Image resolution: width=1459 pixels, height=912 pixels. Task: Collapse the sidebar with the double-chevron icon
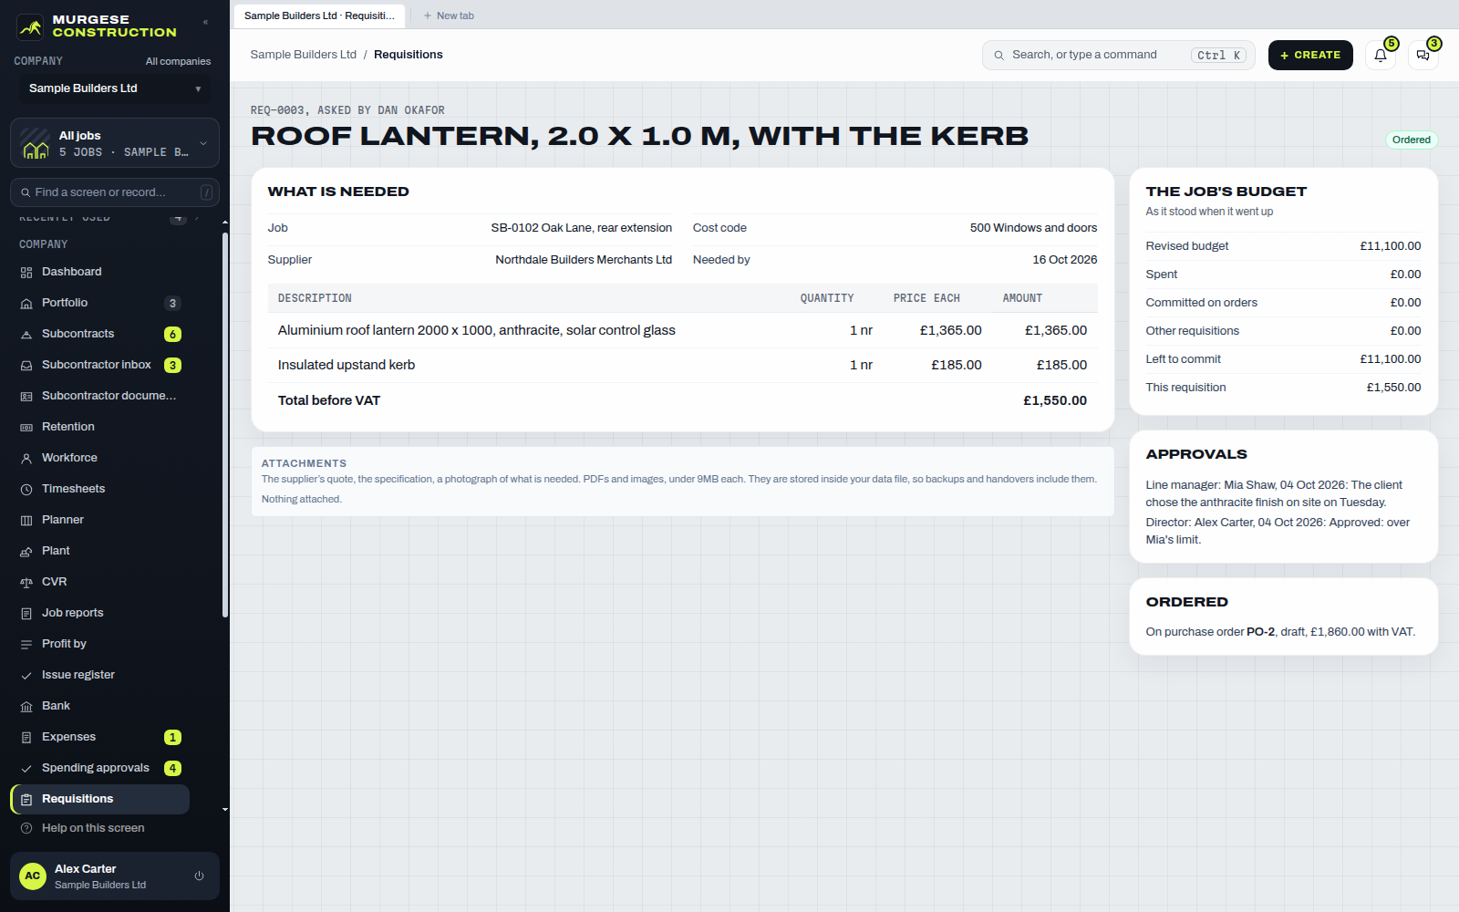(205, 22)
